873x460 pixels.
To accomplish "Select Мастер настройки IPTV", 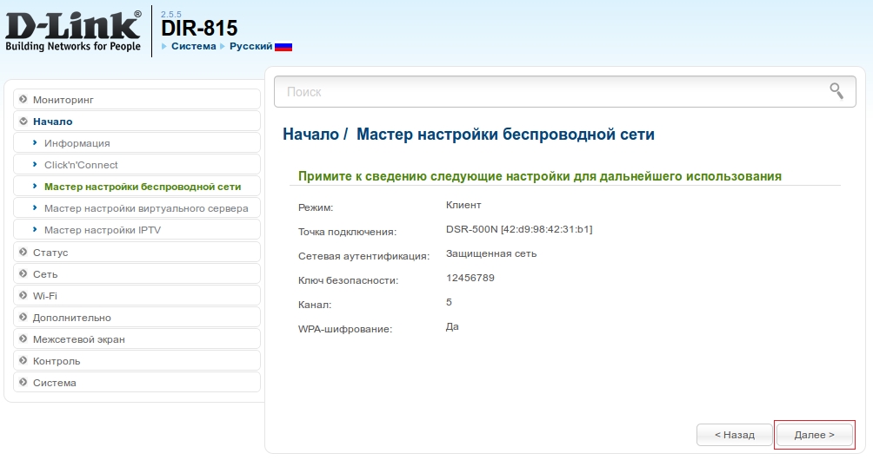I will tap(102, 230).
